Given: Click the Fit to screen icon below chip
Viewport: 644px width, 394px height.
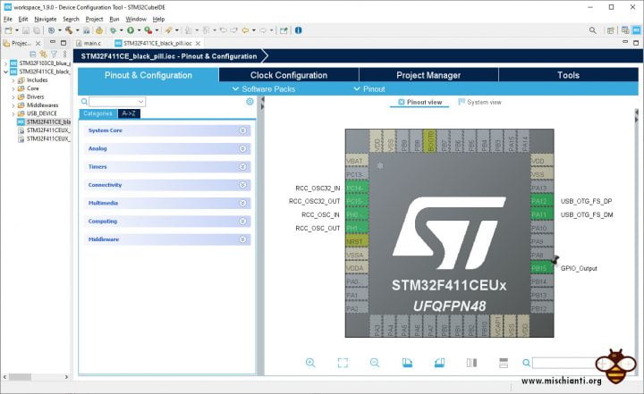Looking at the screenshot, I should tap(343, 363).
